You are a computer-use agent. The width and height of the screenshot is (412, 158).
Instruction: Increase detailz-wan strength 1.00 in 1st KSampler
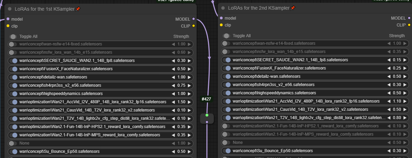189,77
